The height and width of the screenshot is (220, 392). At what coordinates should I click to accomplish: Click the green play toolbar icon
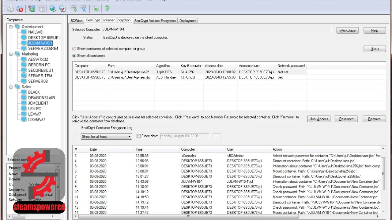pos(96,9)
